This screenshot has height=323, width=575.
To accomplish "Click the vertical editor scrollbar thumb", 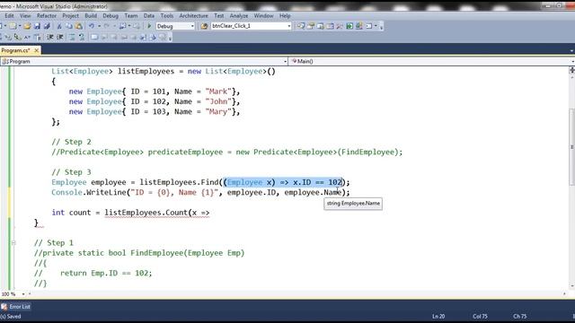I will tap(571, 146).
